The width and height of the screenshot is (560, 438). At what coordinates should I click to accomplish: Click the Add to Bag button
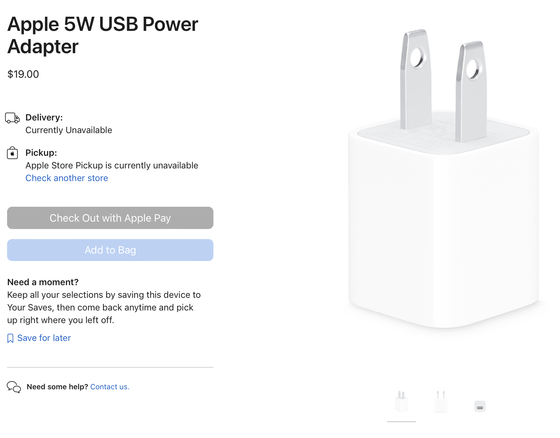point(110,250)
